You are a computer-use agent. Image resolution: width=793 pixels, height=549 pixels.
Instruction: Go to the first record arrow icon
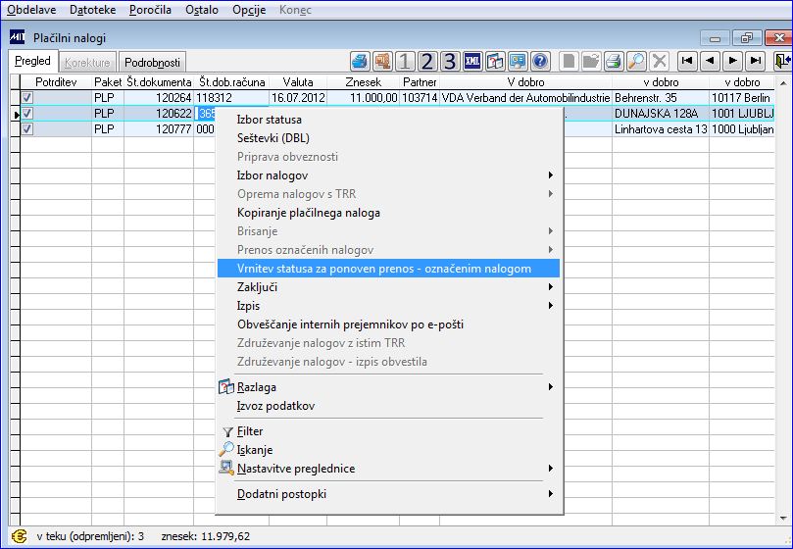point(687,61)
